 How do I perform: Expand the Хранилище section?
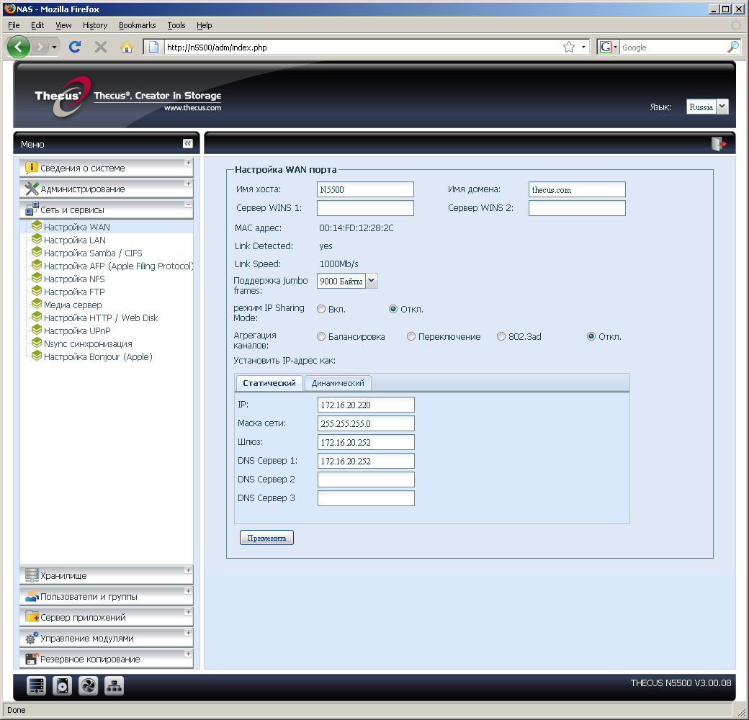[x=107, y=575]
